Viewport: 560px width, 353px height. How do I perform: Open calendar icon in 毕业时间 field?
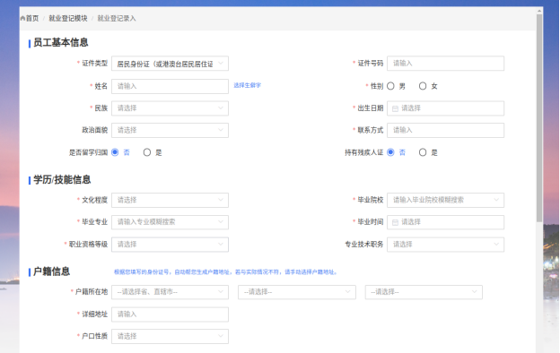395,222
